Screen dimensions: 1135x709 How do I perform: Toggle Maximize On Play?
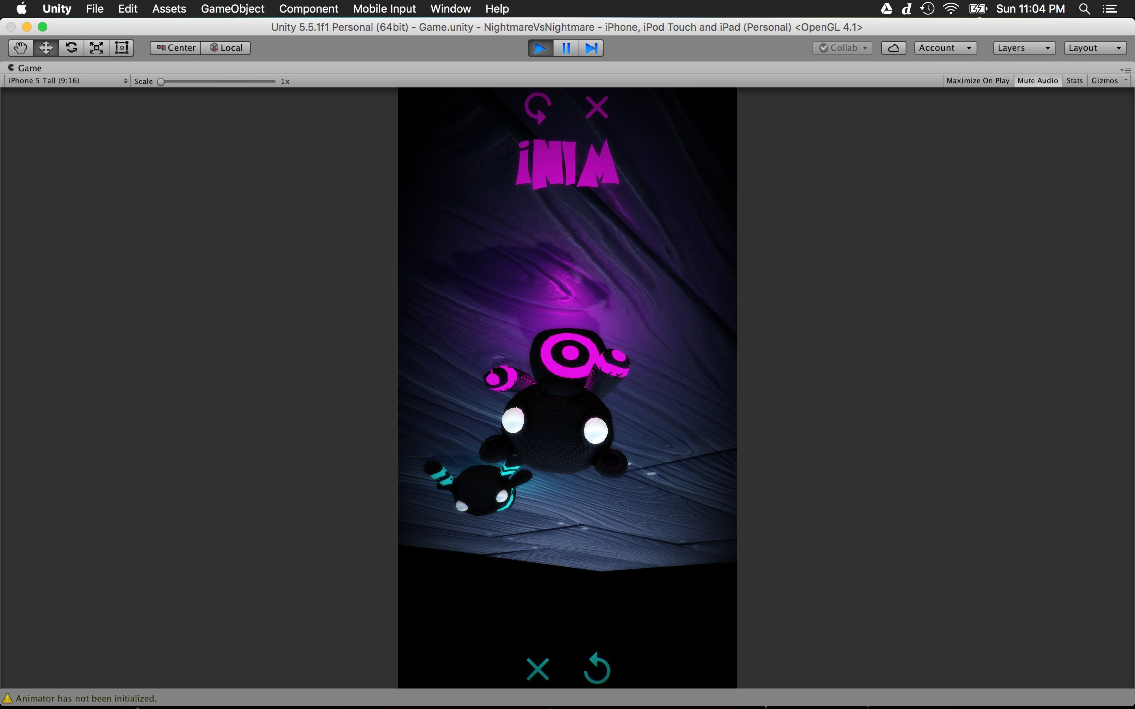click(977, 81)
